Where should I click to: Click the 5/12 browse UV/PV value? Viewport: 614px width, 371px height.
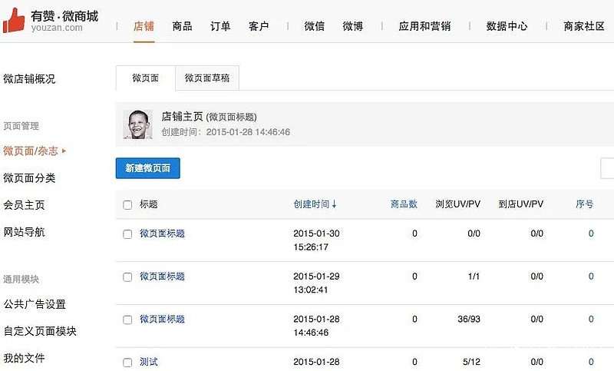point(471,362)
